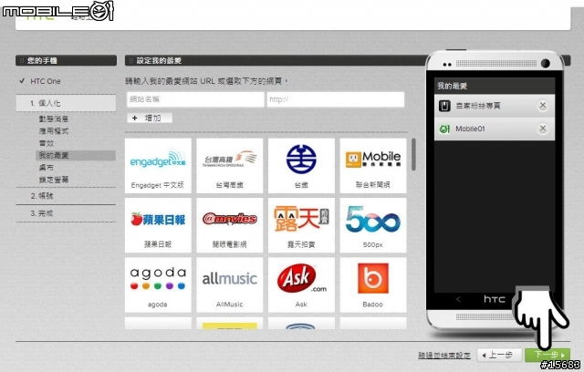Open the 桌布 wallpaper page
Screen dimensions: 584x372
coord(47,168)
